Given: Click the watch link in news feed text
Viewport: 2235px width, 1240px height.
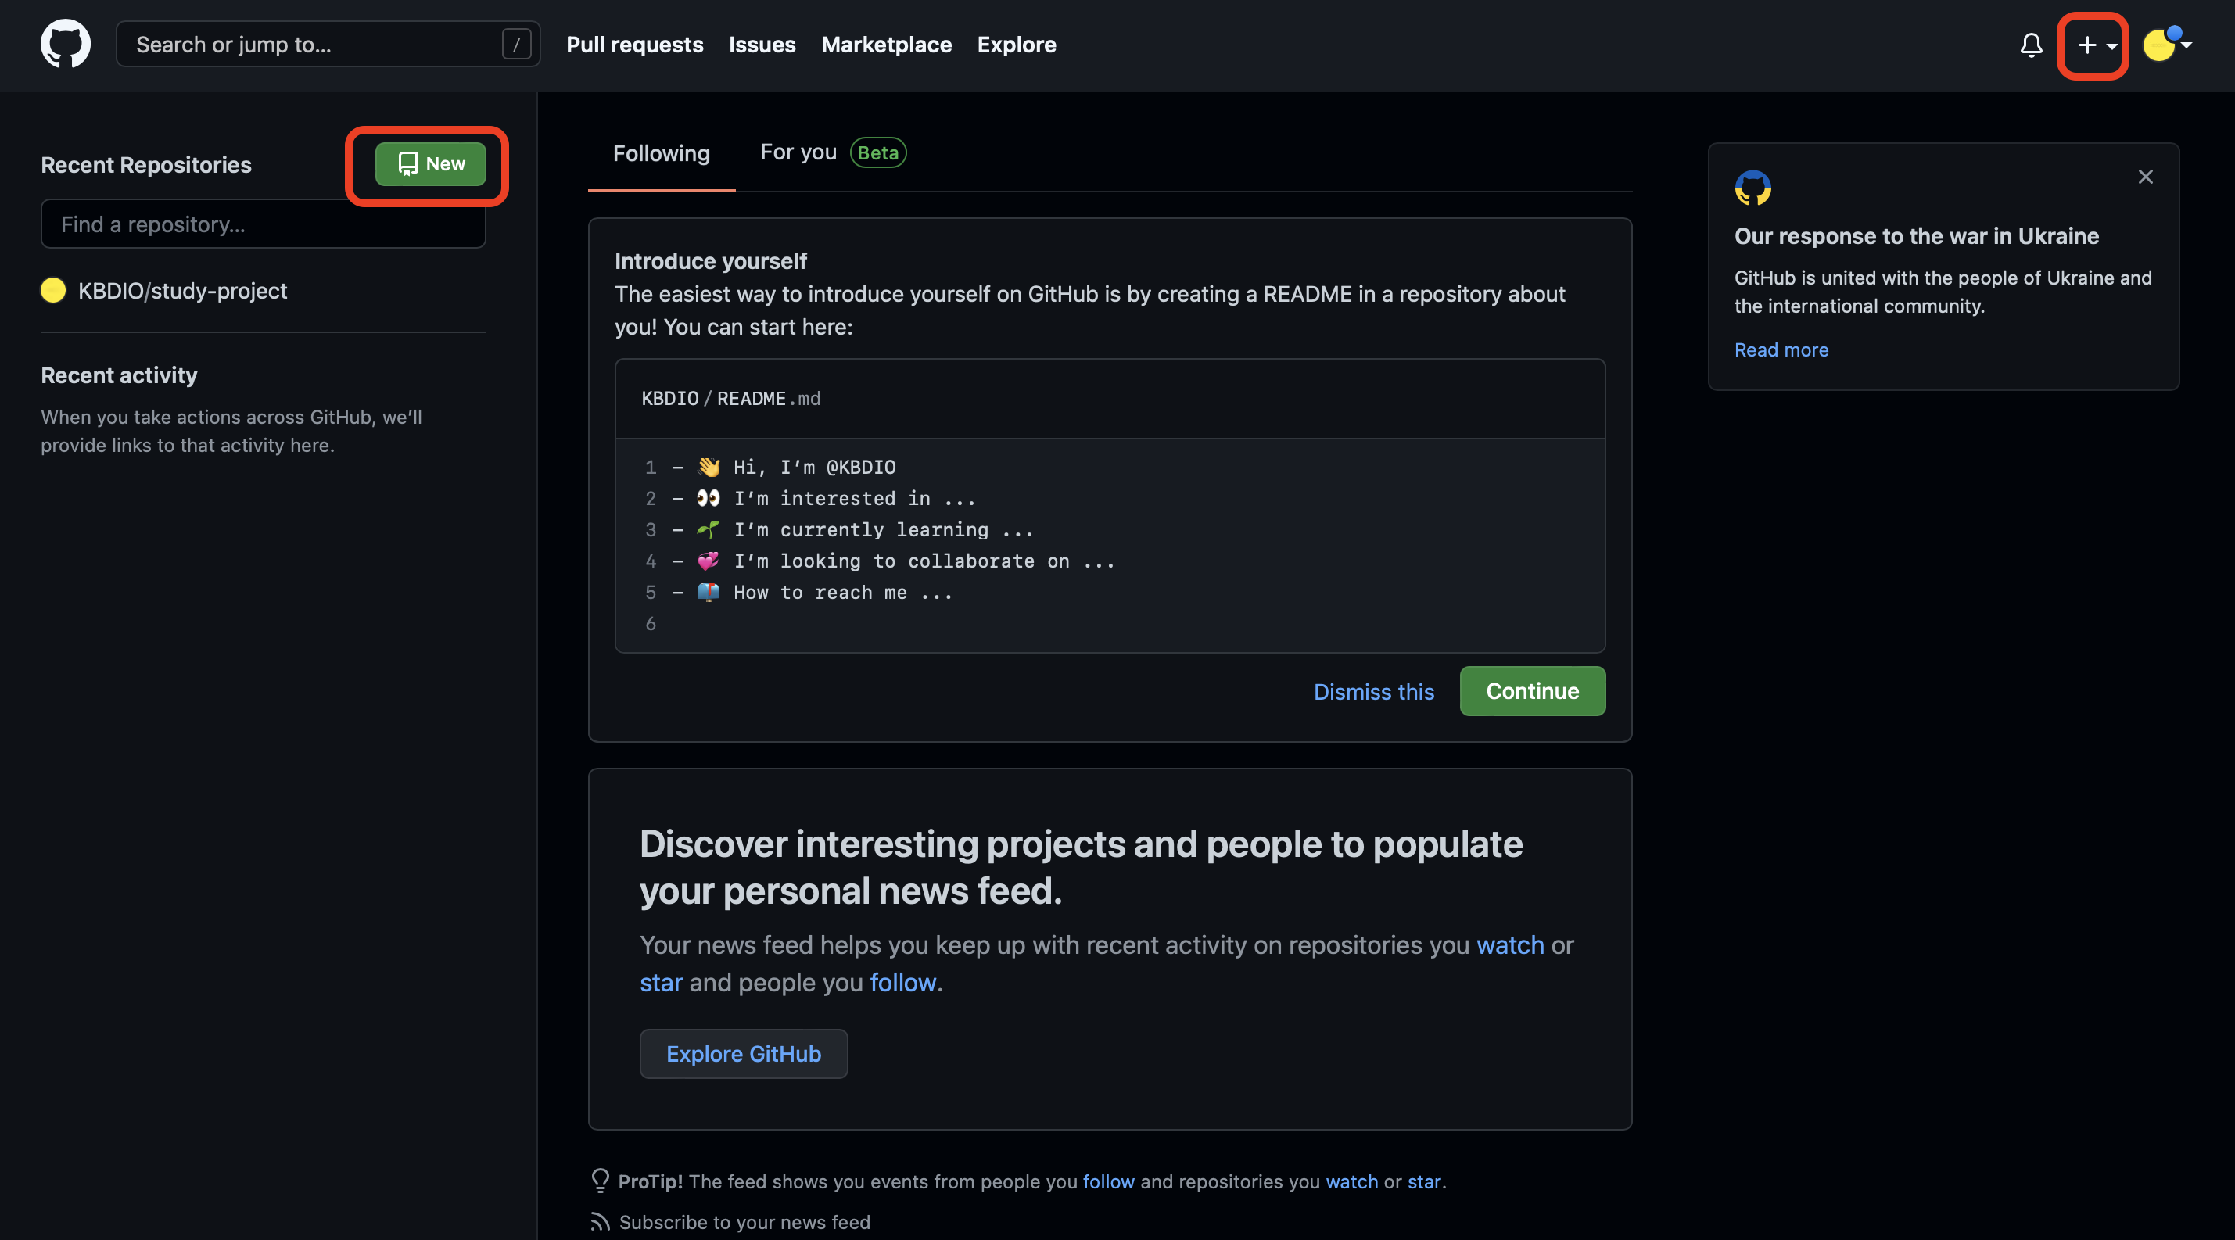Looking at the screenshot, I should pyautogui.click(x=1509, y=944).
